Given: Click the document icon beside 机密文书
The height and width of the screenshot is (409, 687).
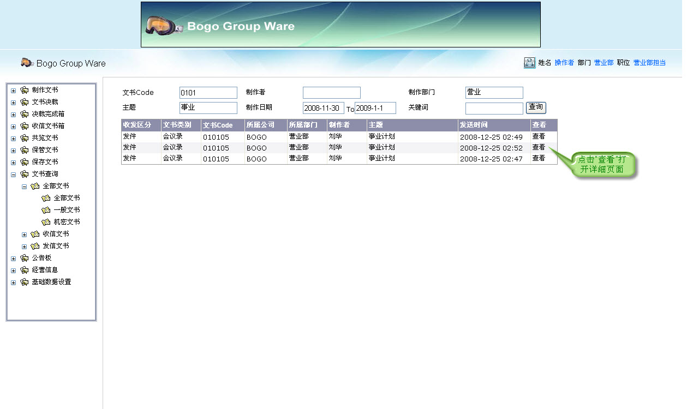Looking at the screenshot, I should click(x=46, y=222).
